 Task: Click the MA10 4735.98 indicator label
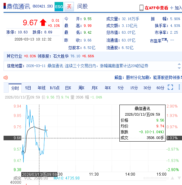pos(66,178)
